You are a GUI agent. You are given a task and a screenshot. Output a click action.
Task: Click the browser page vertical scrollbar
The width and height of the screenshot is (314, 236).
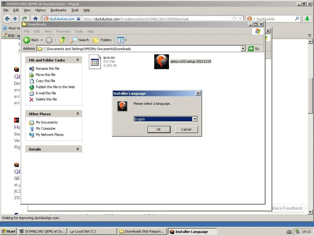point(310,96)
